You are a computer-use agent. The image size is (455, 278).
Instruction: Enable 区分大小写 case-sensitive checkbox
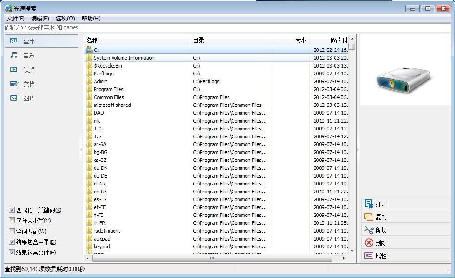click(x=12, y=221)
